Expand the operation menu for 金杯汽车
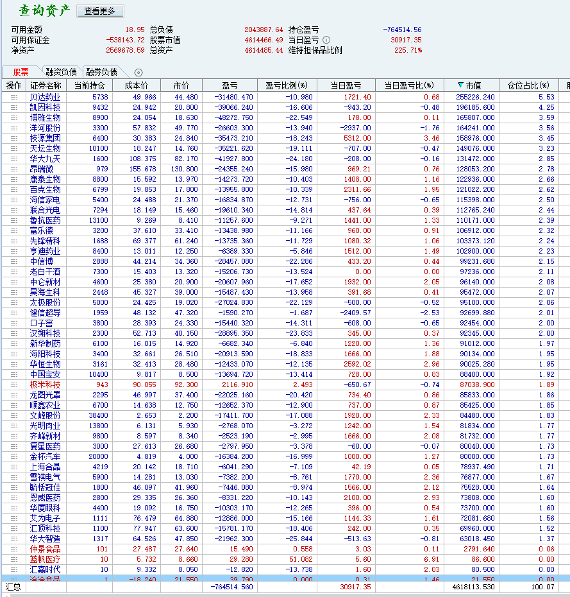Image resolution: width=570 pixels, height=597 pixels. 13,456
